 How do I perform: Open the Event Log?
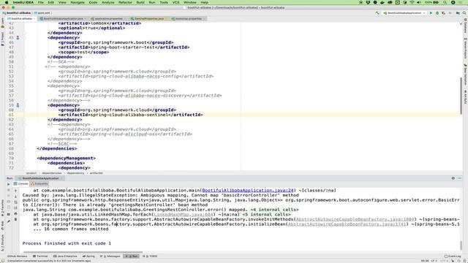click(453, 256)
